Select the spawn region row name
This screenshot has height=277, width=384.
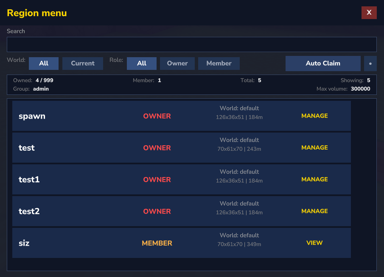click(x=32, y=116)
